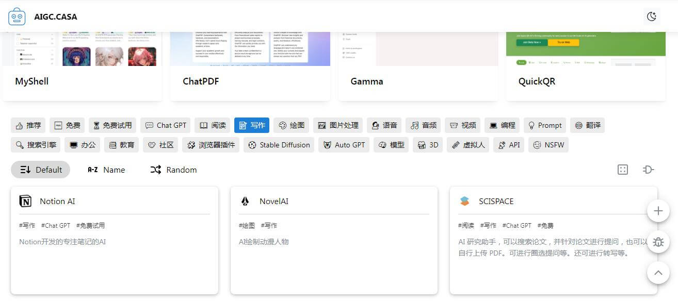Select the 写作 category tag

[x=251, y=125]
